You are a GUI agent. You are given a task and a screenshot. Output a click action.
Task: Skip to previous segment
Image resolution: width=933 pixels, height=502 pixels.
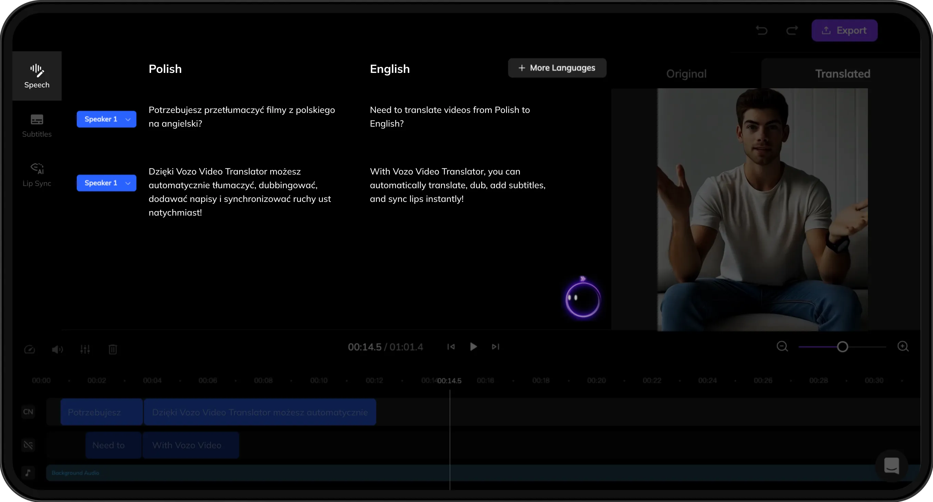(x=451, y=347)
